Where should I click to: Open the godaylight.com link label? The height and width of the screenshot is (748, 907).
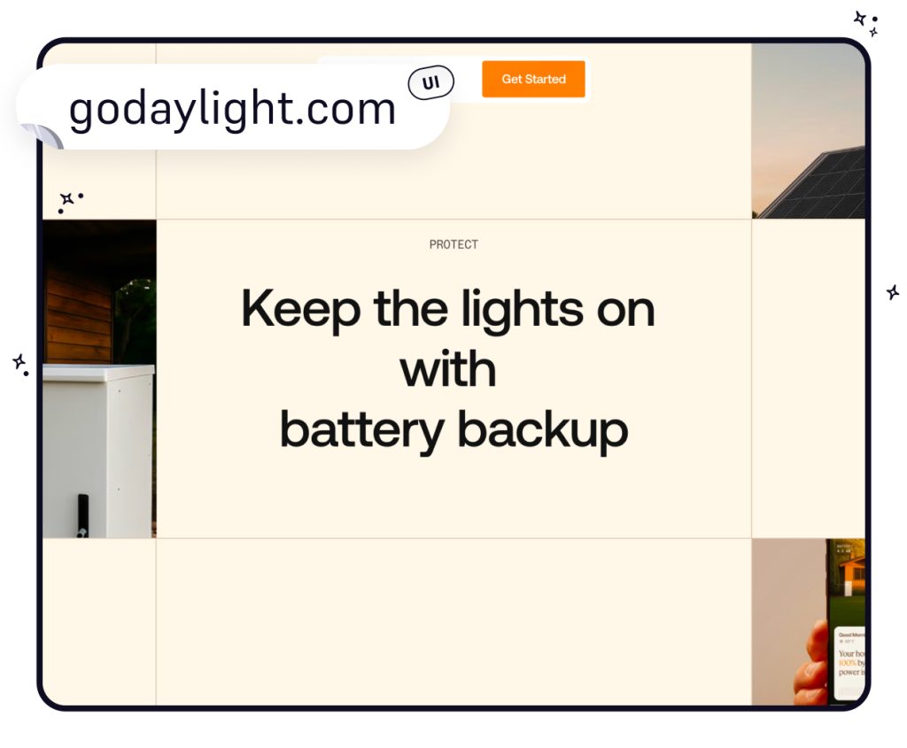pos(232,110)
